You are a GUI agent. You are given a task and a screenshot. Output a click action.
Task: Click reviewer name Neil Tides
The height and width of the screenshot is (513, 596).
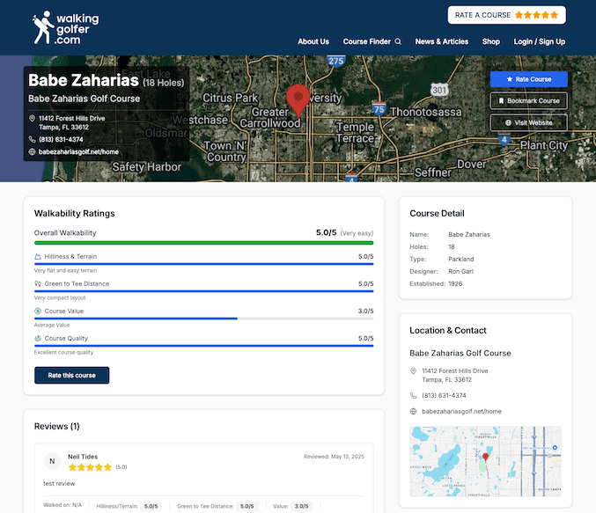(83, 457)
